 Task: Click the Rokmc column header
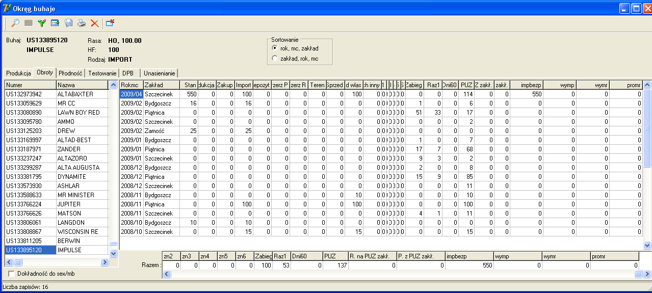point(131,85)
